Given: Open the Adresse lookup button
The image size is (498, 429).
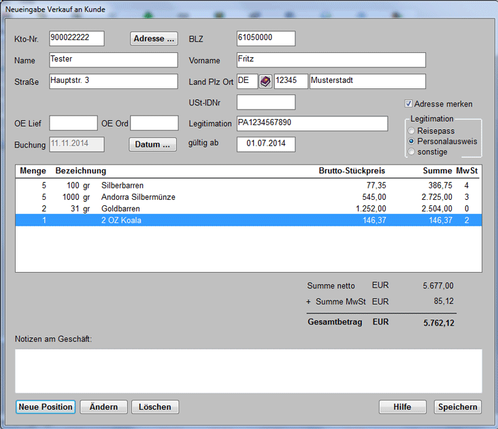Looking at the screenshot, I should tap(154, 39).
